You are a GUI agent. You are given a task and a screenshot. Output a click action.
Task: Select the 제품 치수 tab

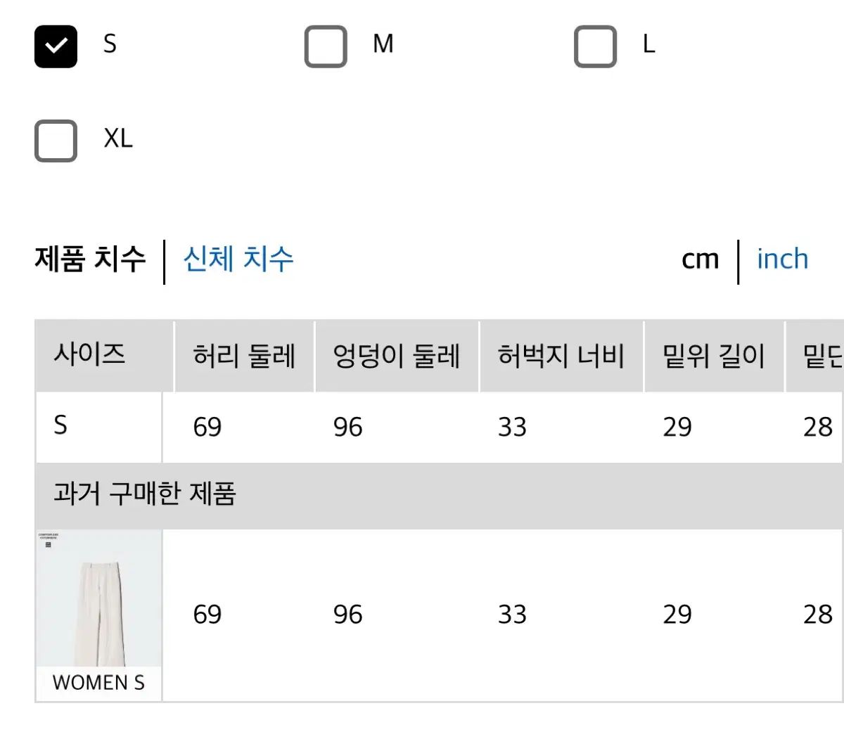coord(90,259)
